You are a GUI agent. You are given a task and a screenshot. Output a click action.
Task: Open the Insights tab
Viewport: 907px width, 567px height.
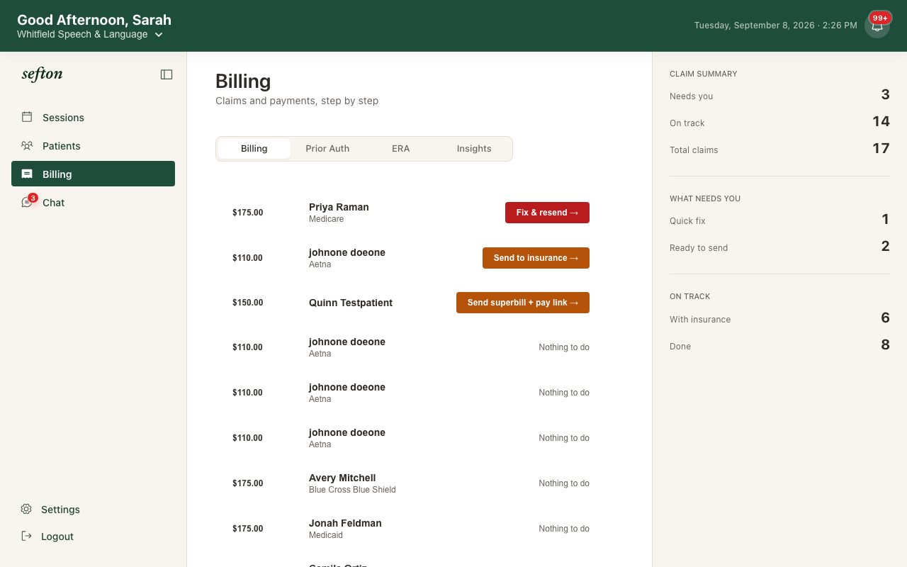[x=474, y=149]
